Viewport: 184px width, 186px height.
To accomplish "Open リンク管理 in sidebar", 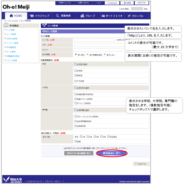I will pos(11,30).
